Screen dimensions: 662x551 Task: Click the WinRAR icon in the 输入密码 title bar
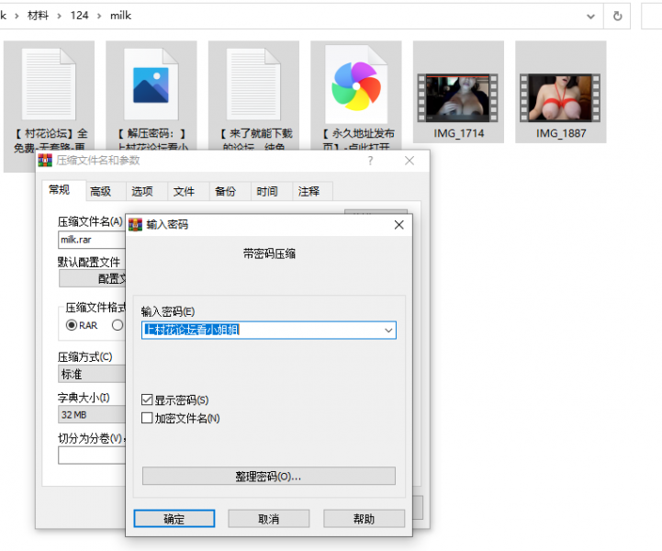click(135, 225)
